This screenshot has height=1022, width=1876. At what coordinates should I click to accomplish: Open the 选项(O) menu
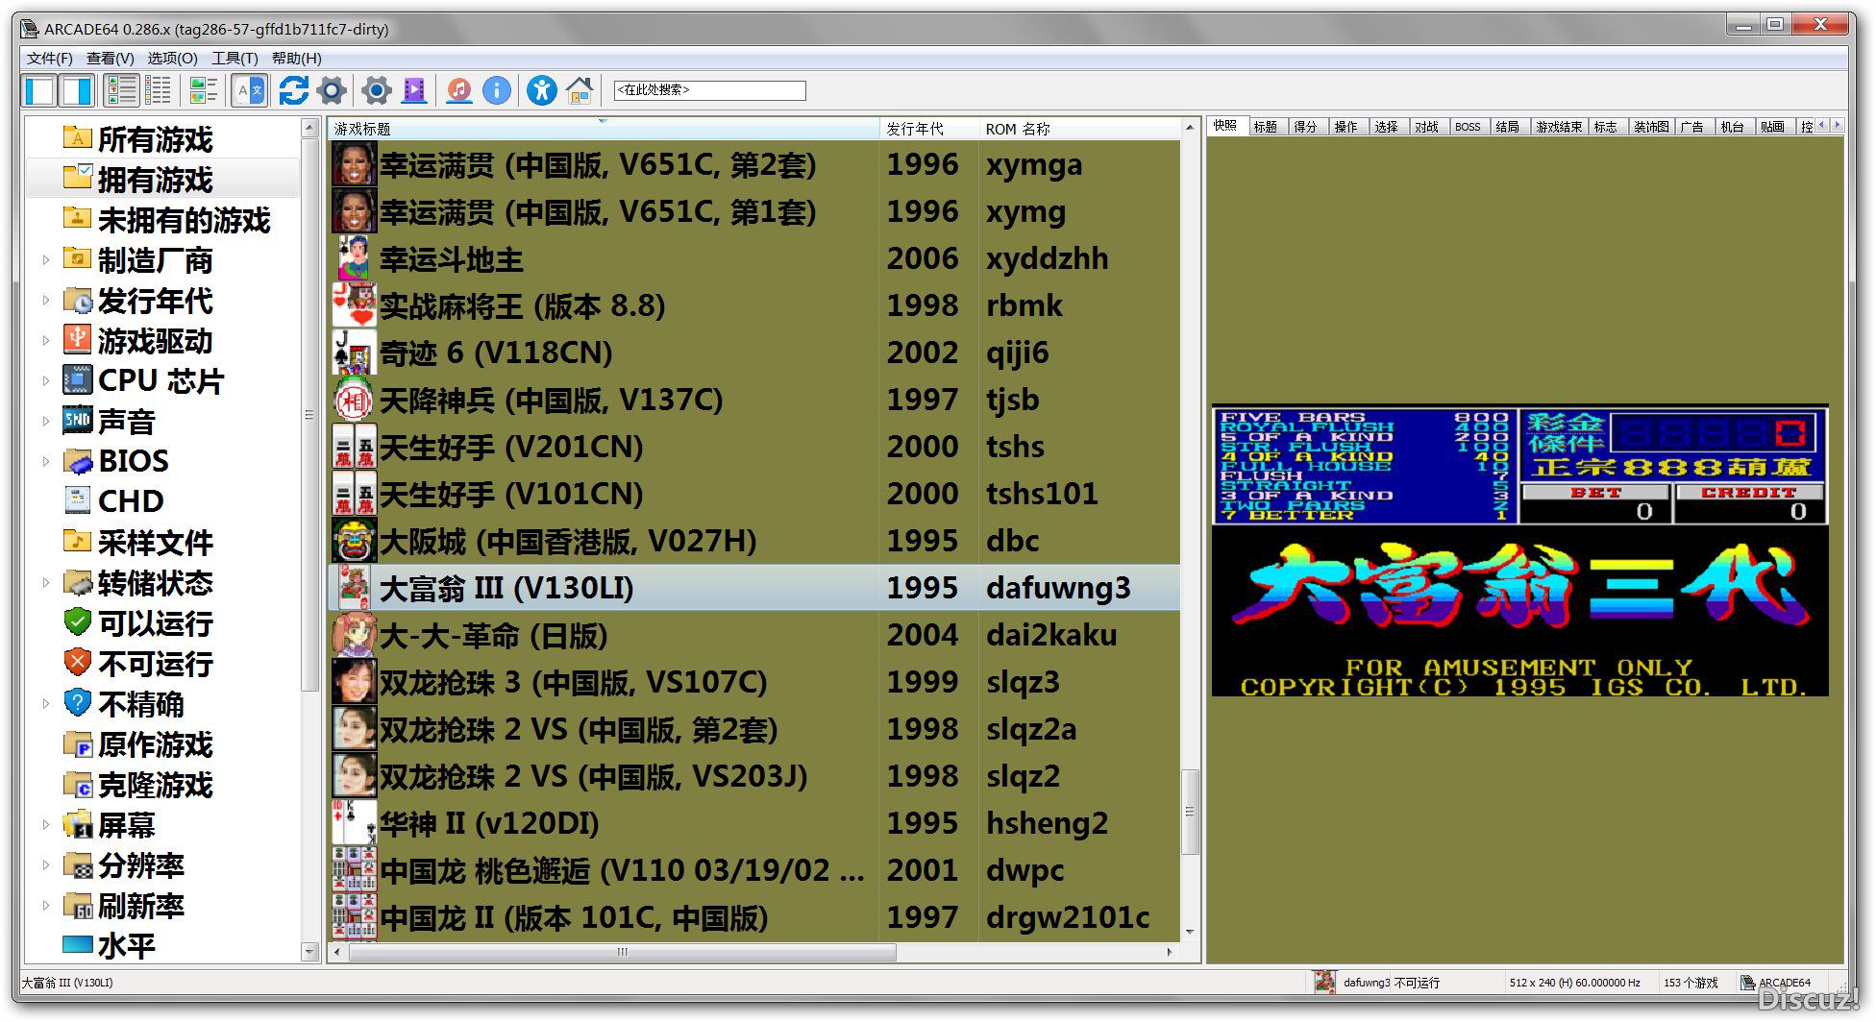coord(172,59)
